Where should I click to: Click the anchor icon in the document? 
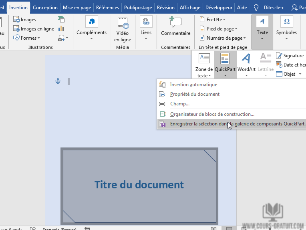(58, 81)
